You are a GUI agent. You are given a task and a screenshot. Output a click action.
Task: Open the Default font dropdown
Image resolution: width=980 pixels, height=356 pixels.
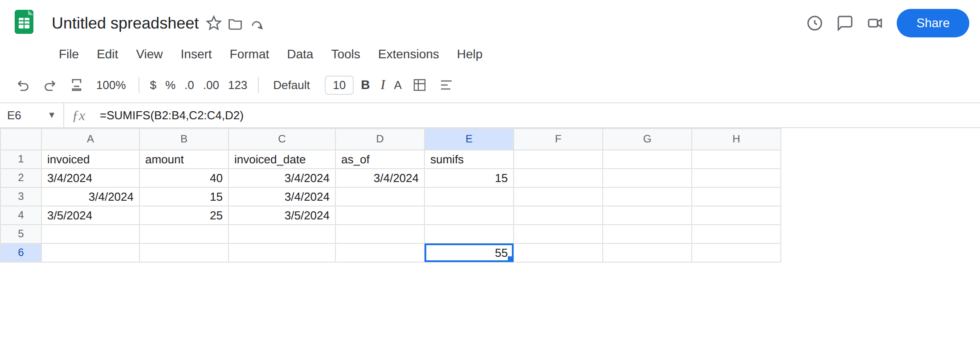pos(291,85)
